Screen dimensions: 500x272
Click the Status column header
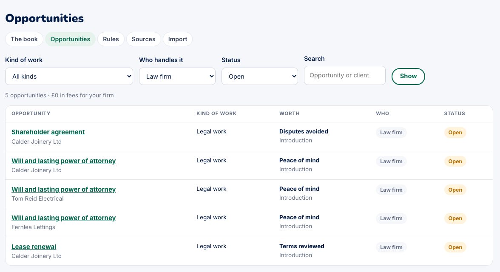[455, 113]
